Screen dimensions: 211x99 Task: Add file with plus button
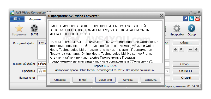(x=196, y=49)
